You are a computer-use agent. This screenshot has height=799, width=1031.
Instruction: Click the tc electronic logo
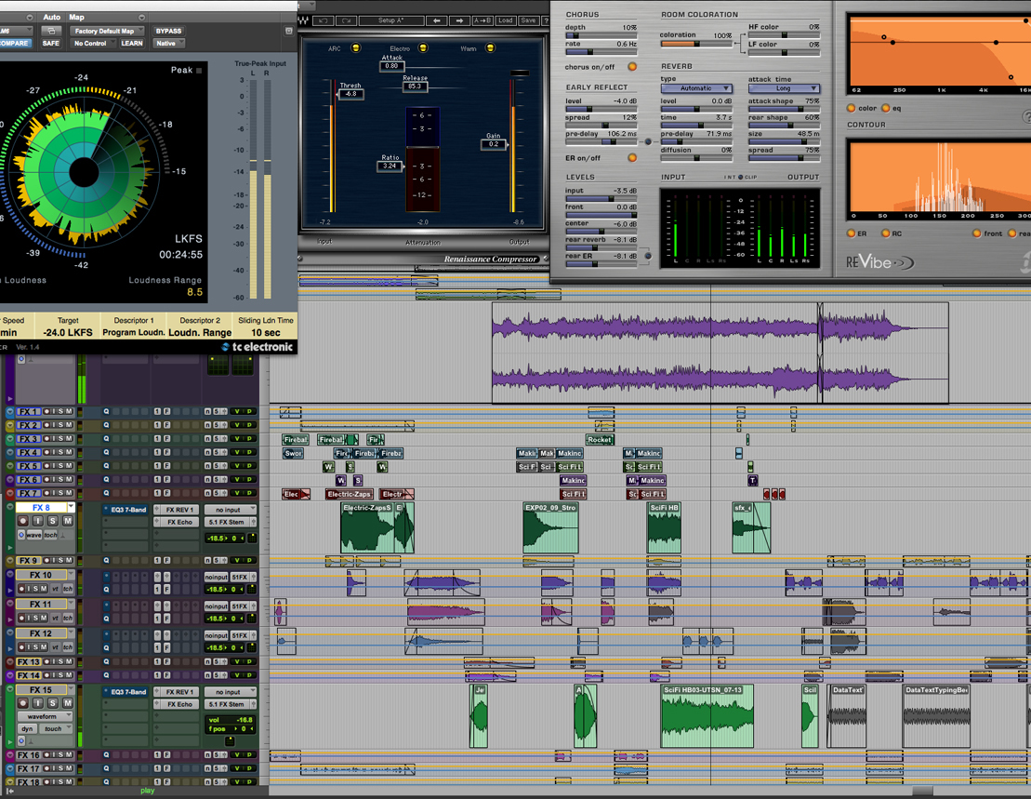(x=258, y=347)
